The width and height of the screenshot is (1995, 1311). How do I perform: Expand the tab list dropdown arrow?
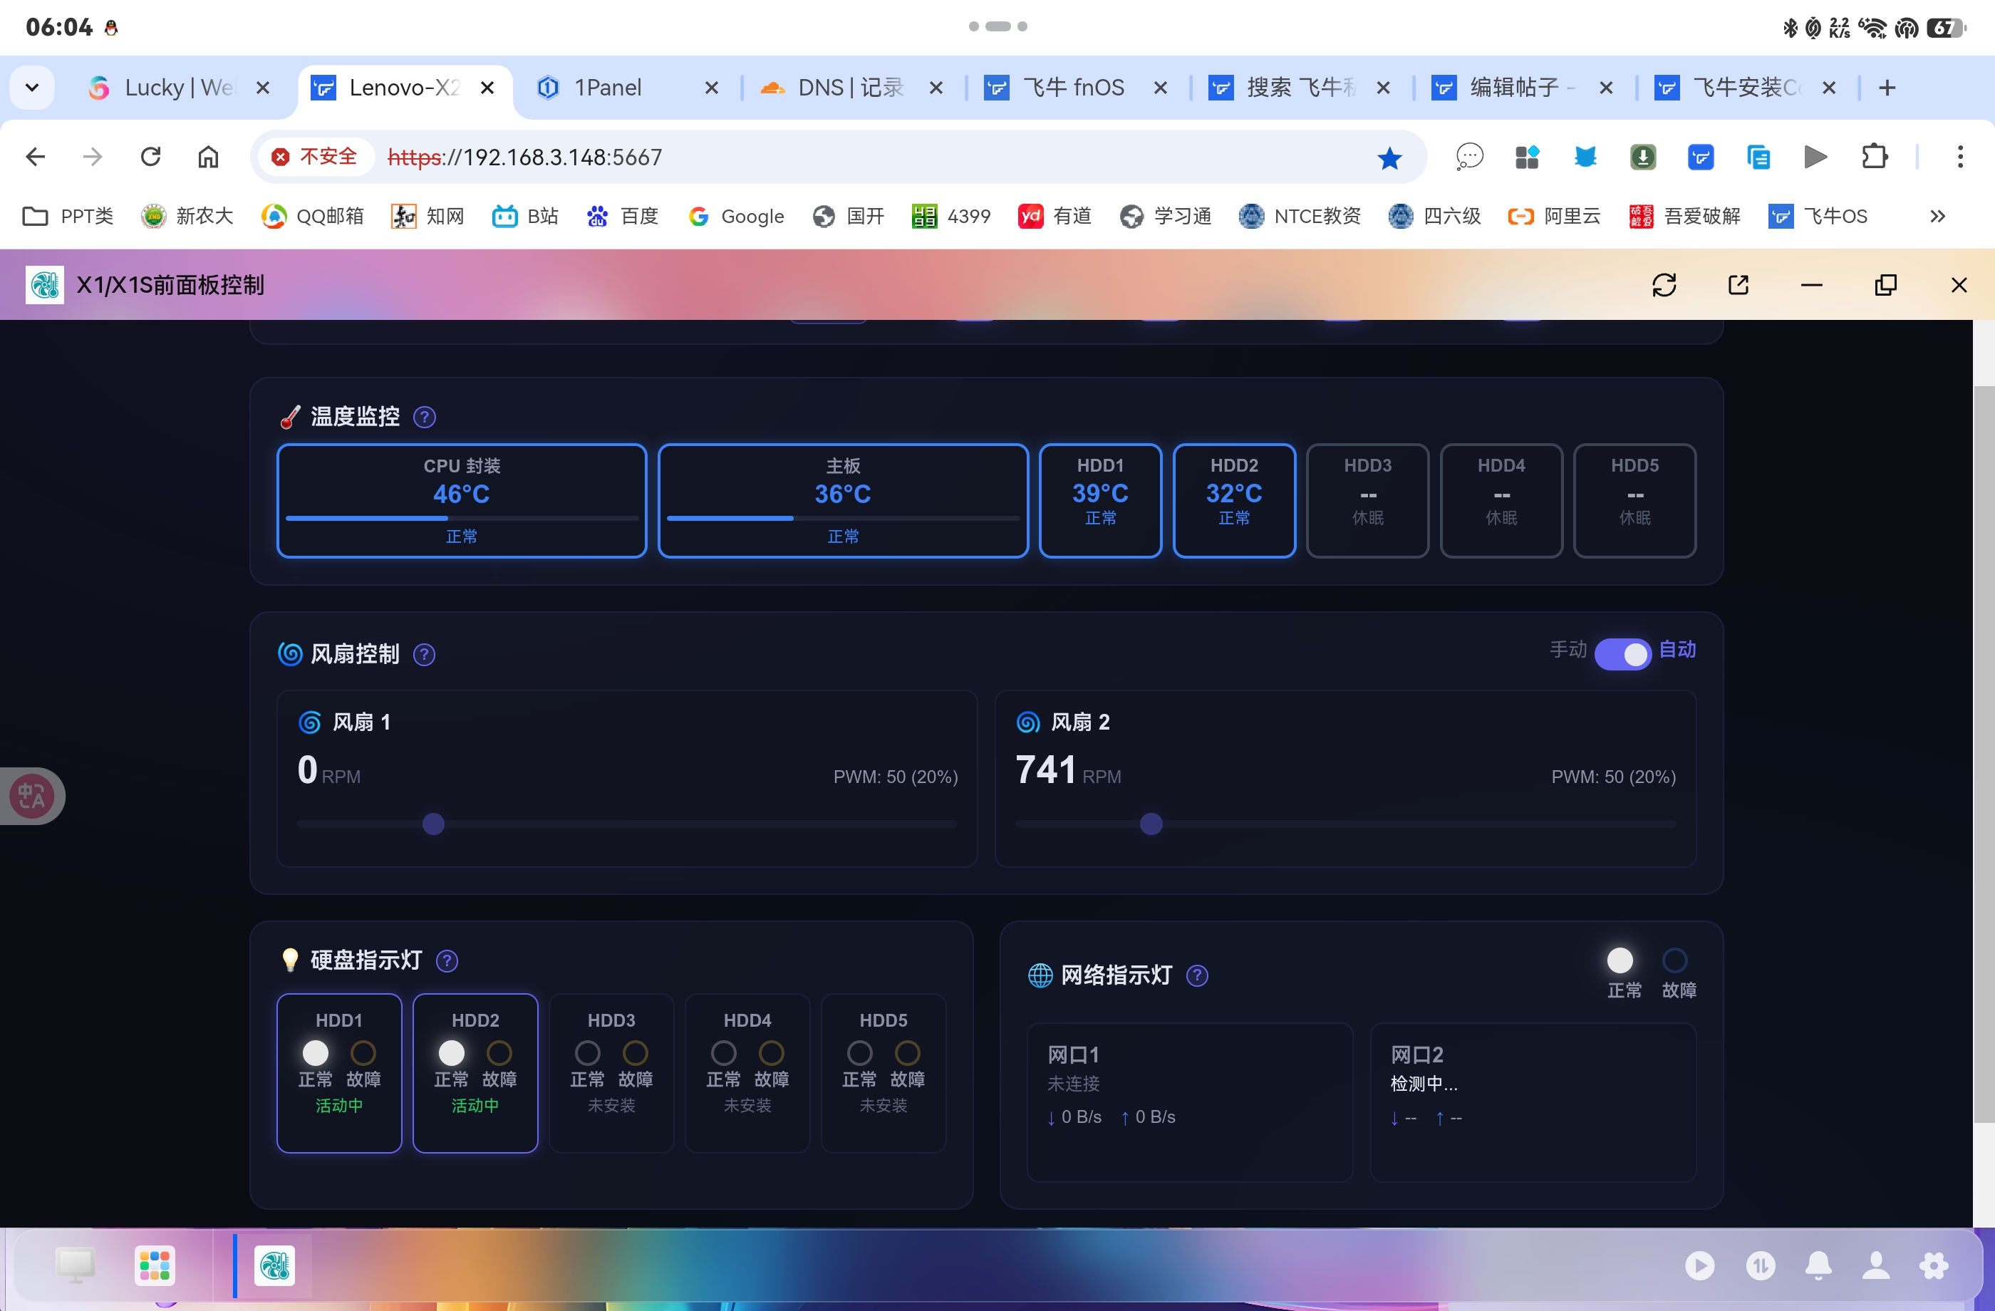click(32, 87)
